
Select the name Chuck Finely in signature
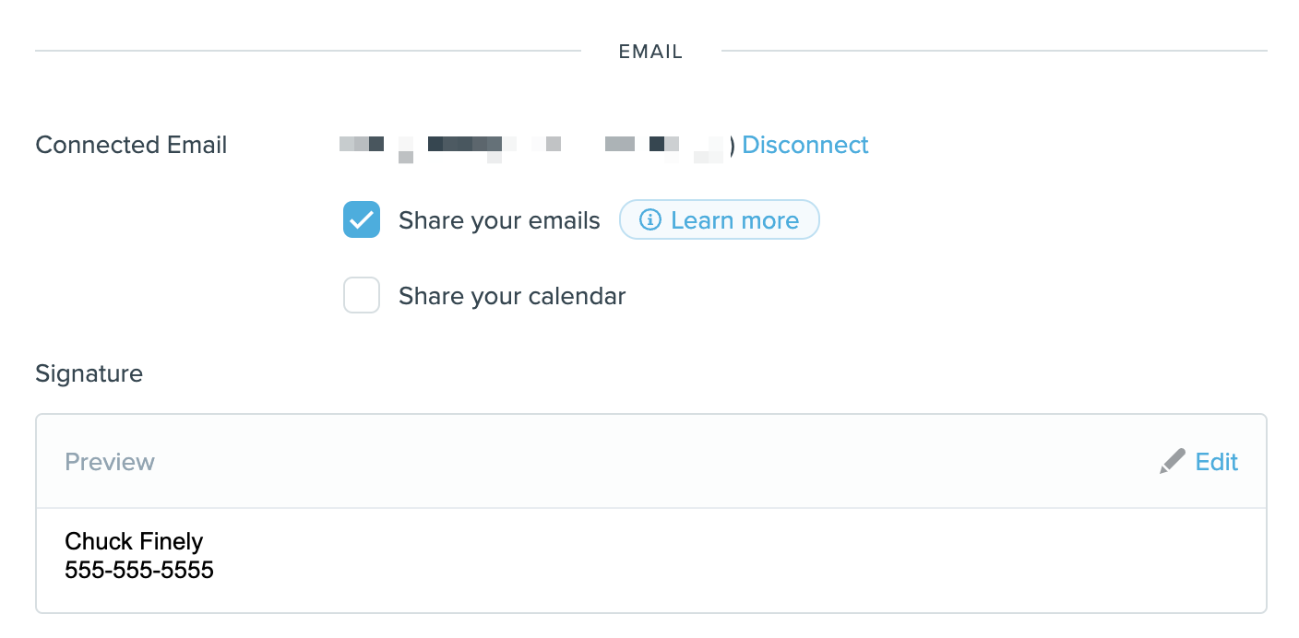134,541
